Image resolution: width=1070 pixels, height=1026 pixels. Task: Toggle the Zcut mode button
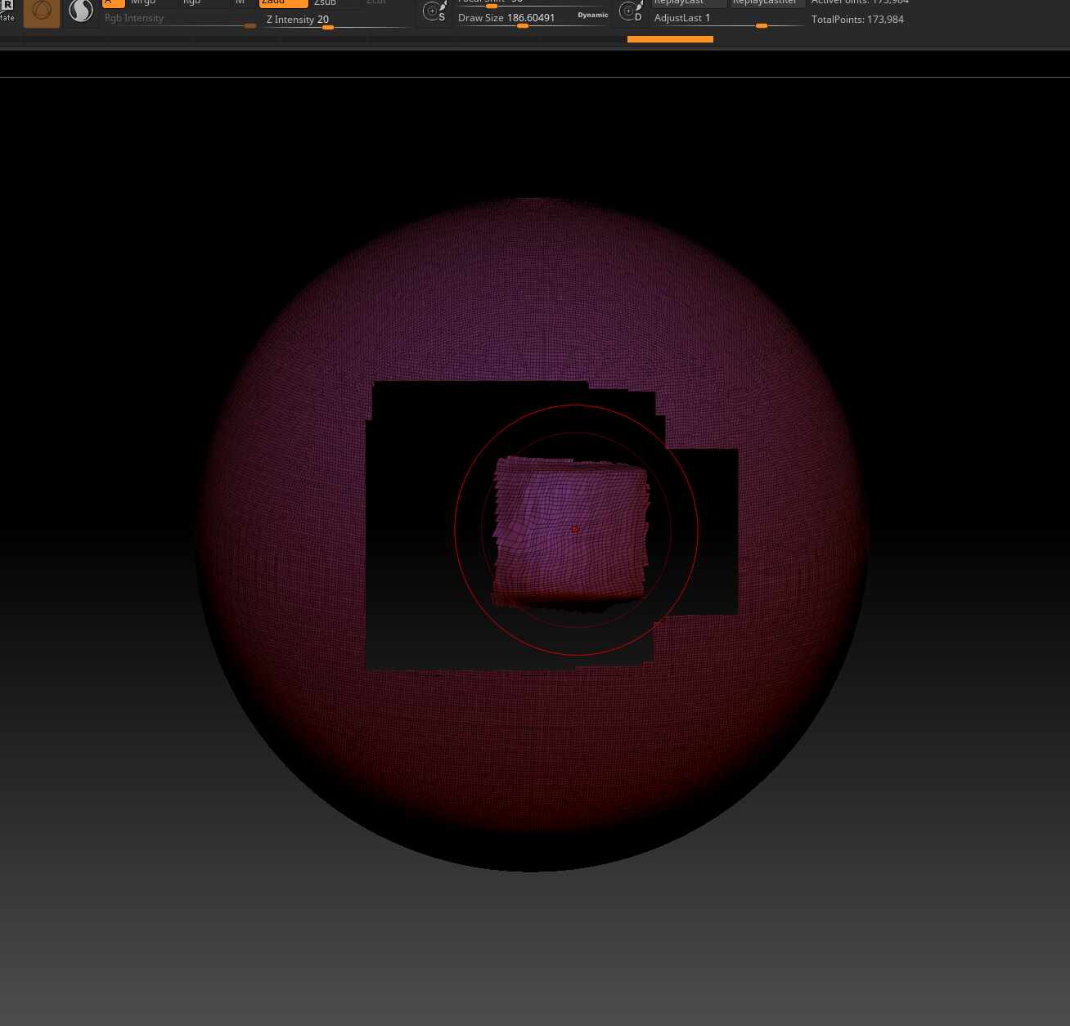(376, 2)
